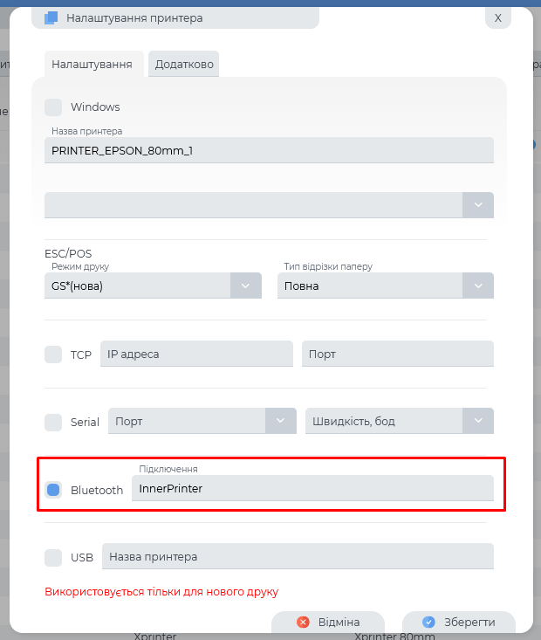Viewport: 541px width, 640px height.
Task: Click the IP адреса input field
Action: tap(196, 354)
